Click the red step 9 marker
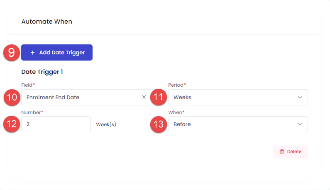330x190 pixels. coord(12,53)
